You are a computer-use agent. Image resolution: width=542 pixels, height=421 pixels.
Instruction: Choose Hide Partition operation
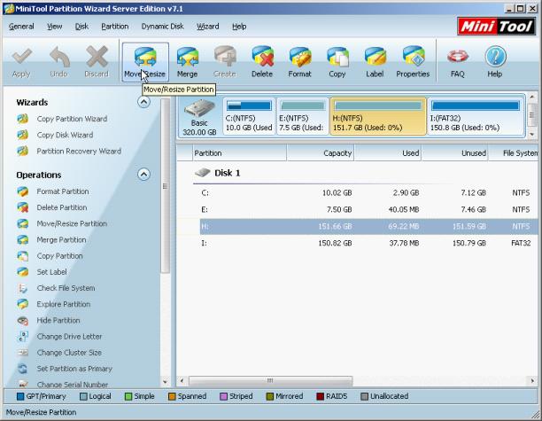point(58,320)
